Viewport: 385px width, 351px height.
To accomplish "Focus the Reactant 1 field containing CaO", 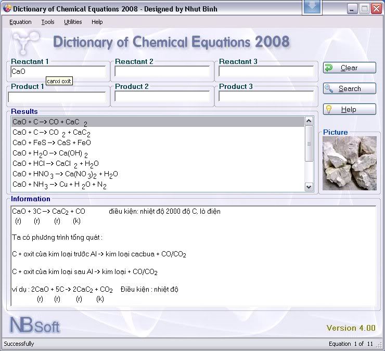I will click(x=58, y=71).
